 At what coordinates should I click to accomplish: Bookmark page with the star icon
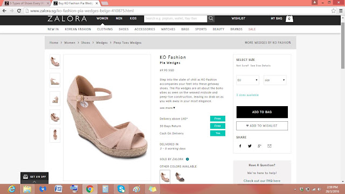[x=334, y=11]
